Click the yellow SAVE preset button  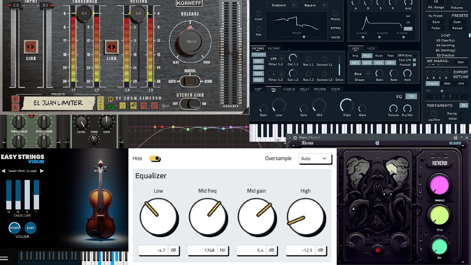click(x=100, y=103)
